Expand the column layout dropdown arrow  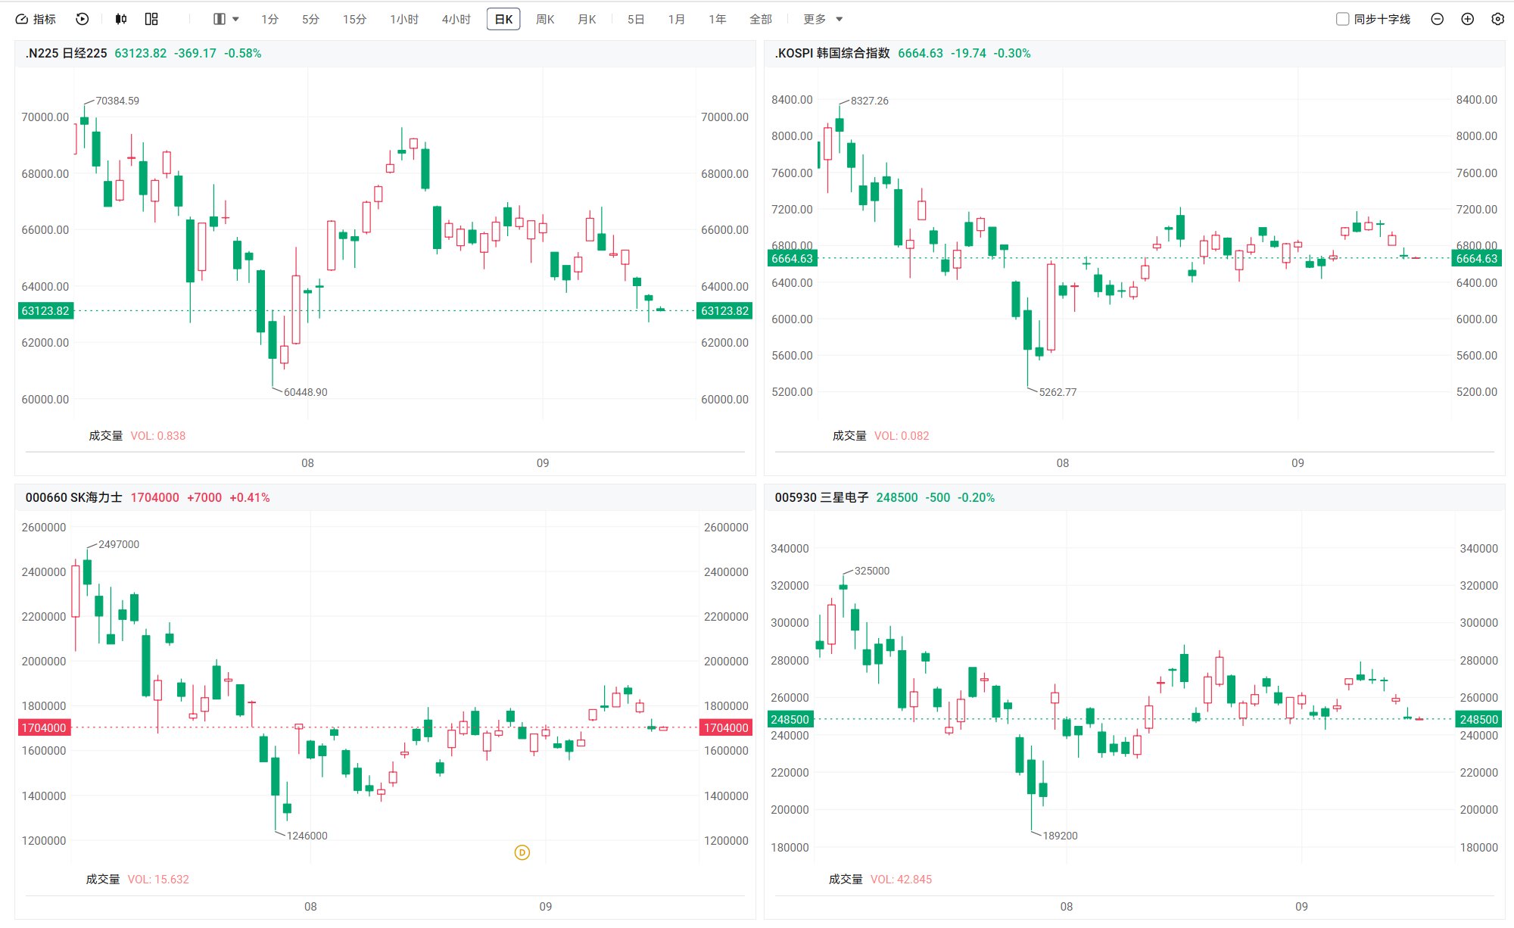point(235,19)
